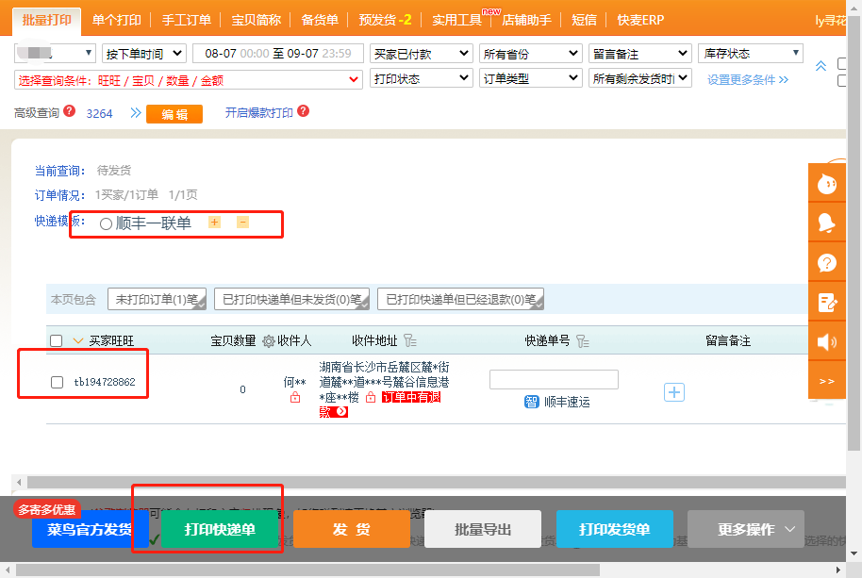Click the orange 编辑 button
The width and height of the screenshot is (862, 578).
(174, 114)
